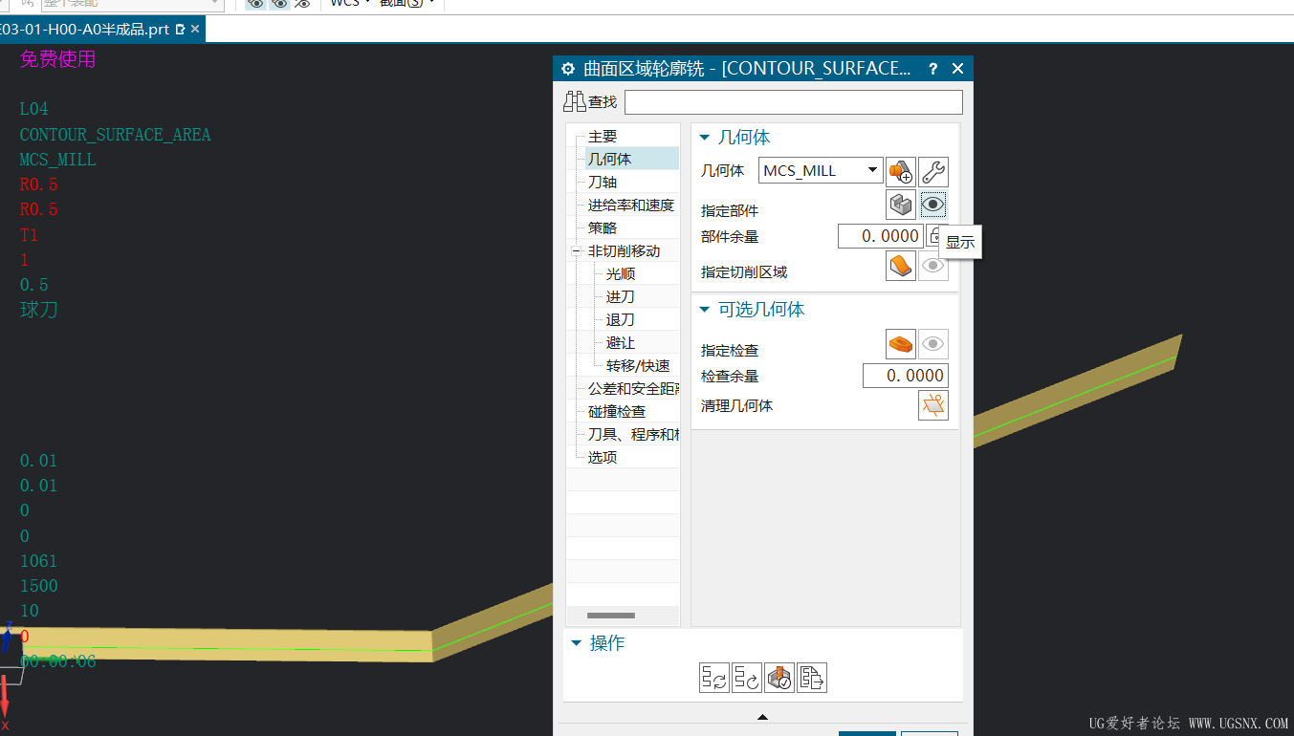
Task: Click the T1 tool text in viewport
Action: [x=29, y=235]
